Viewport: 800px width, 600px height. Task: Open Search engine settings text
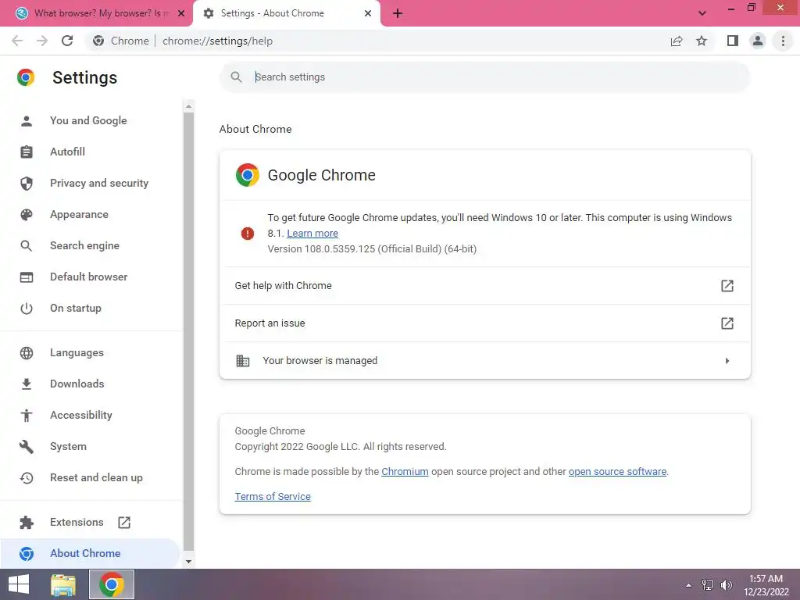[84, 245]
